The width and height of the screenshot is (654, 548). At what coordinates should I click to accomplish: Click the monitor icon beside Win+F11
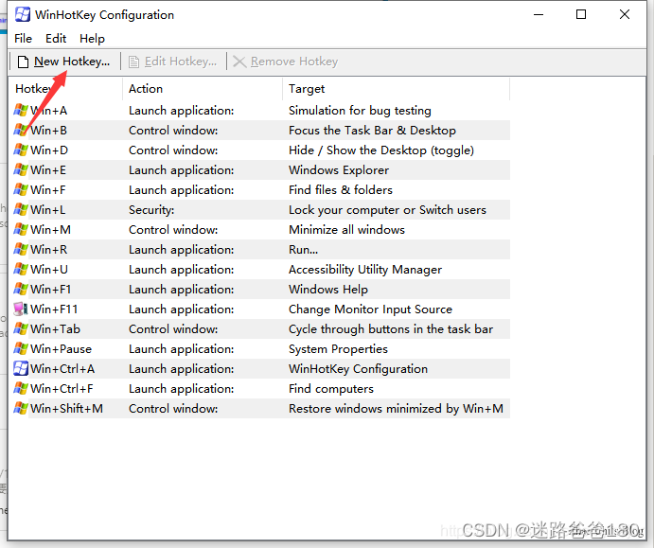[x=21, y=309]
